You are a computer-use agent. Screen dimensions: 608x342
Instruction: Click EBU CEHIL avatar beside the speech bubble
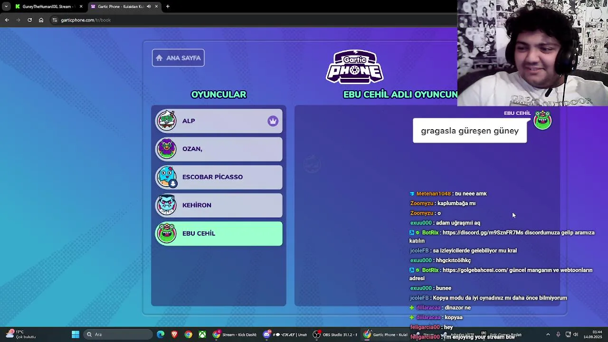(x=542, y=120)
